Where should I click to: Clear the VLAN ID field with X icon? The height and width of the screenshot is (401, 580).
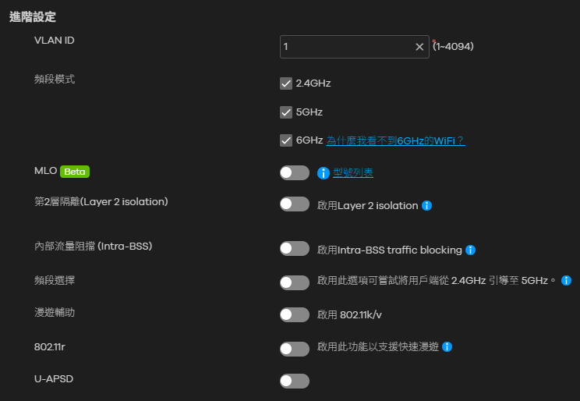click(419, 47)
